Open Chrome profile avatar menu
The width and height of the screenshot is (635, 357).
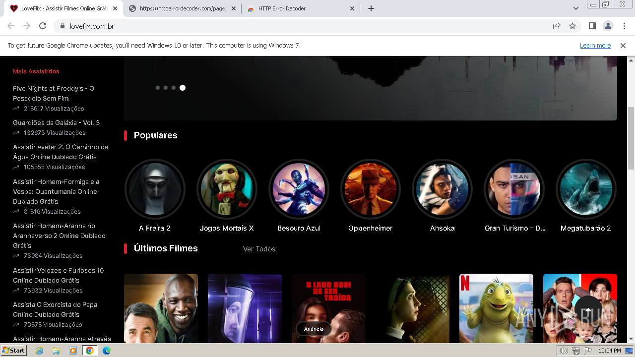tap(608, 26)
